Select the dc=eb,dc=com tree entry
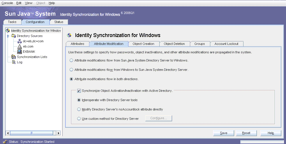Image resolution: width=286 pixels, height=144 pixels. pyautogui.click(x=33, y=41)
